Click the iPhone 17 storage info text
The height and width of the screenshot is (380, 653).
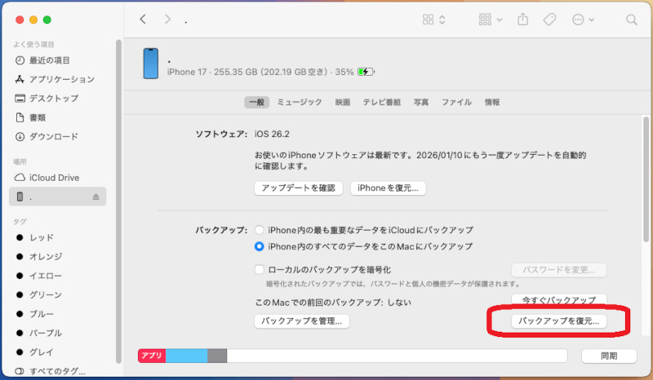[260, 72]
